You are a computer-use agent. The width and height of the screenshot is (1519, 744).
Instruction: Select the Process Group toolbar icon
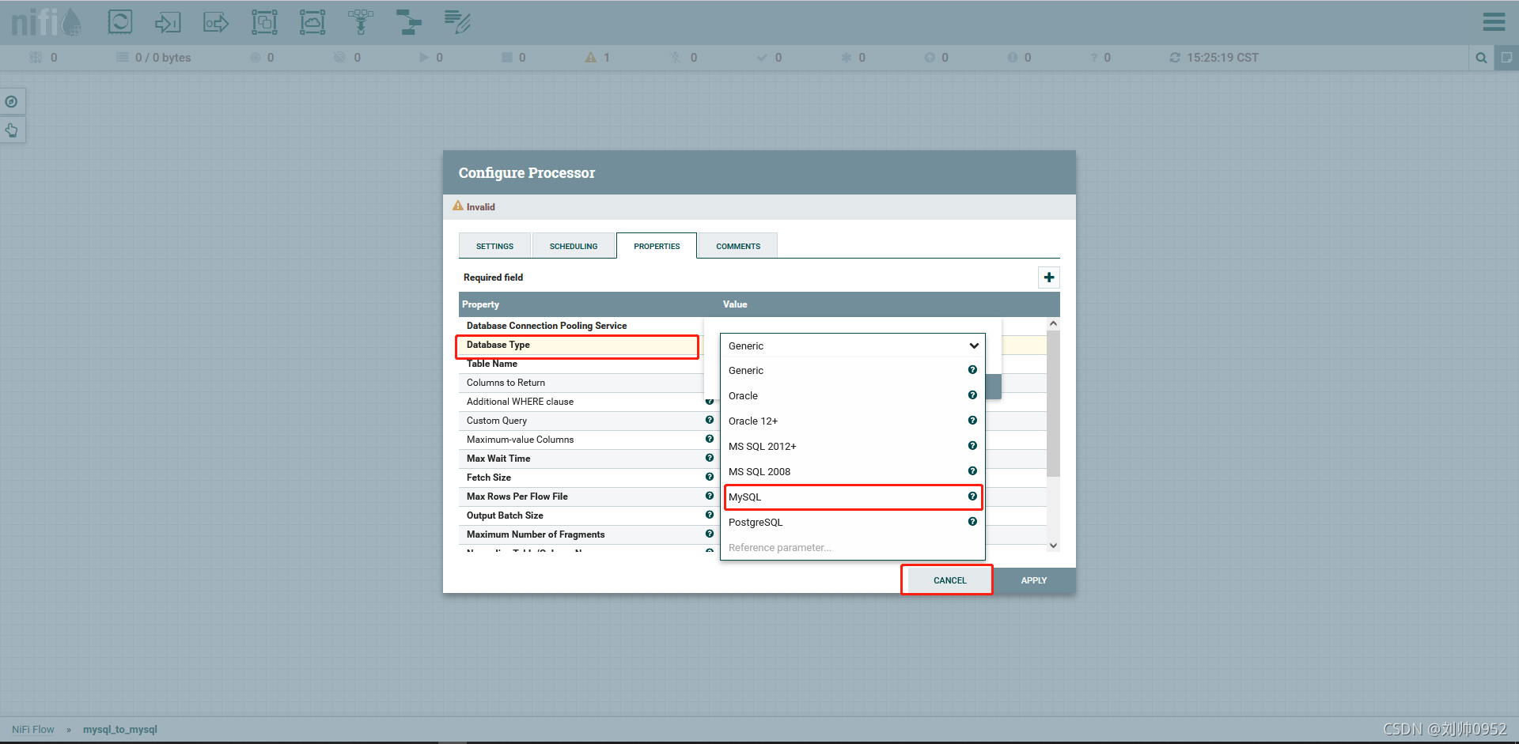click(x=264, y=22)
